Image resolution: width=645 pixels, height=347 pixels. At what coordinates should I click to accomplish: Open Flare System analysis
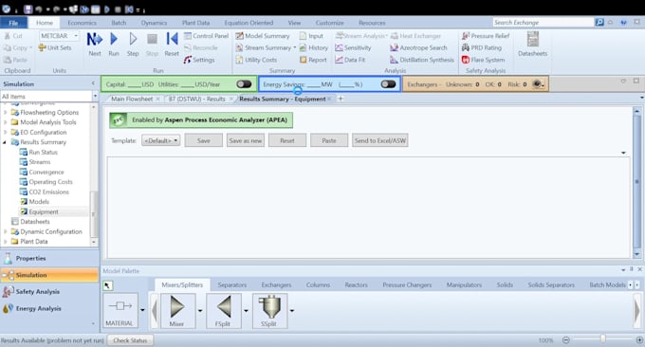[x=483, y=60]
